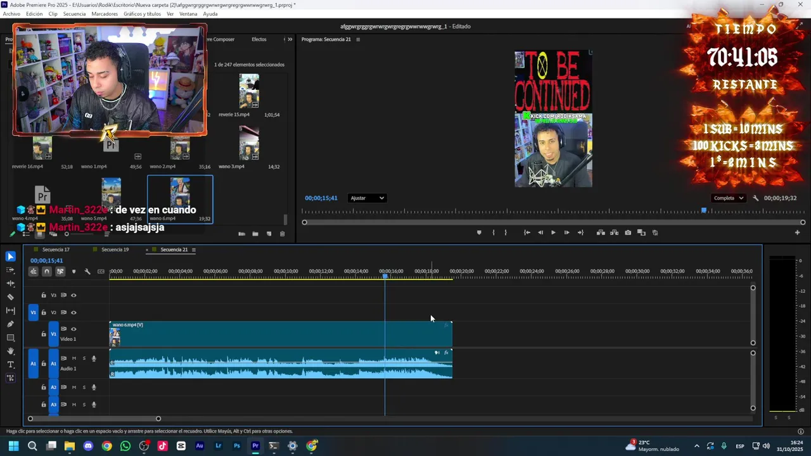Open the Efectos panel tab
The width and height of the screenshot is (811, 456).
coord(259,39)
